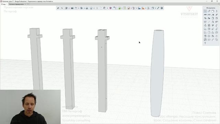Switch to the second document tab Колонна

[16, 4]
